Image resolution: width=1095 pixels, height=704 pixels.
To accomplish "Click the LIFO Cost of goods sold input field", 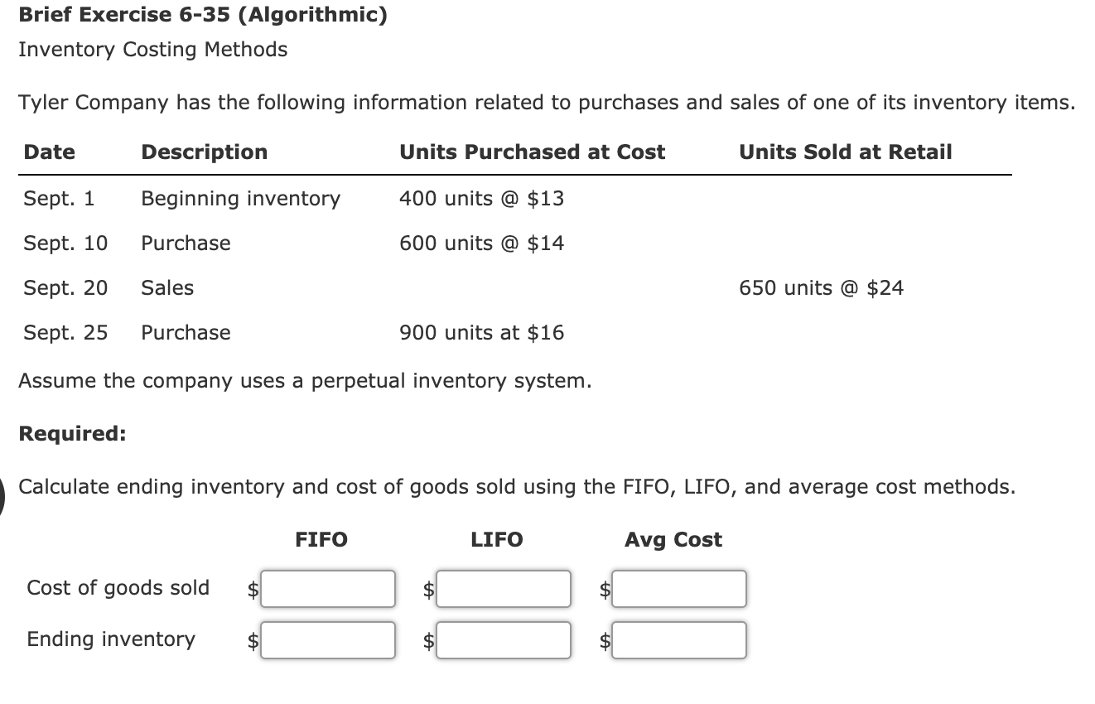I will [x=503, y=588].
